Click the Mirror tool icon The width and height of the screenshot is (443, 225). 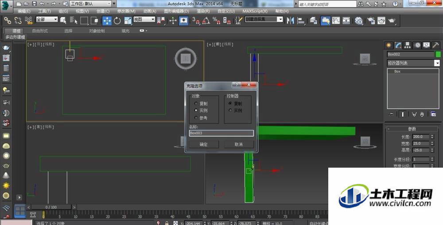click(290, 21)
